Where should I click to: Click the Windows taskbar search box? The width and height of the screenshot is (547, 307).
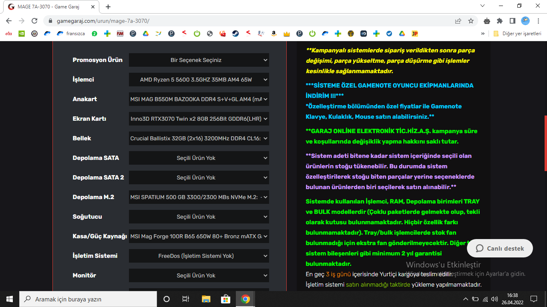(88, 299)
